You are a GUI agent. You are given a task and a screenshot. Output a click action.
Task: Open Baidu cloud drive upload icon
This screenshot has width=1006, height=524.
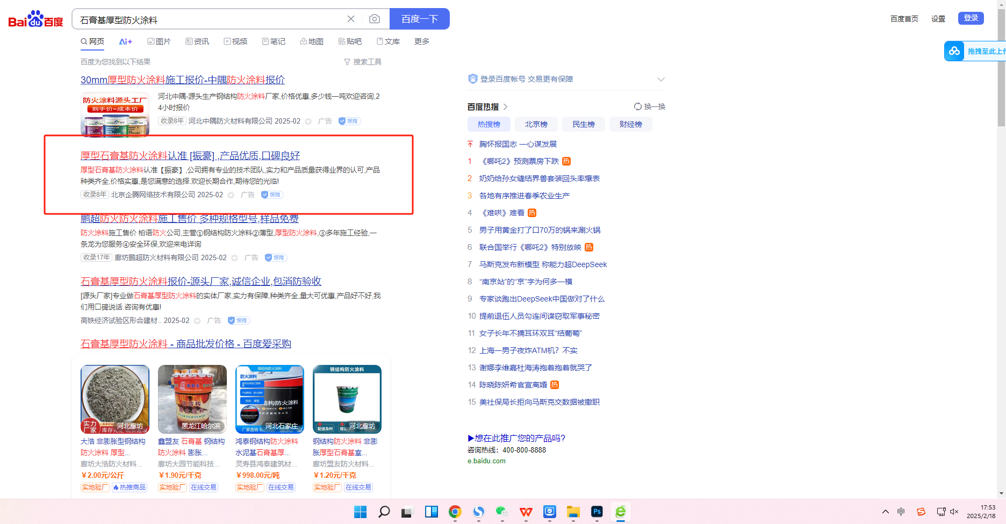[x=954, y=51]
